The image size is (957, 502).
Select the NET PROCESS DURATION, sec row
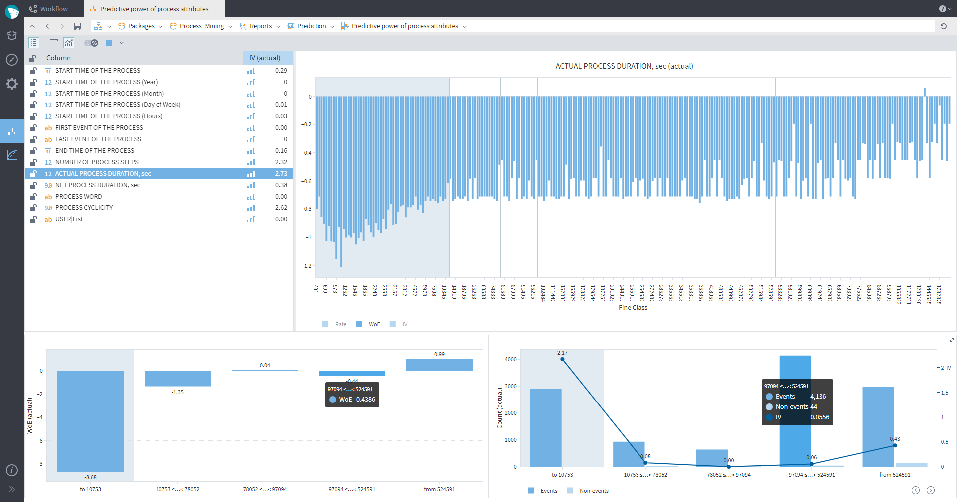[x=98, y=185]
